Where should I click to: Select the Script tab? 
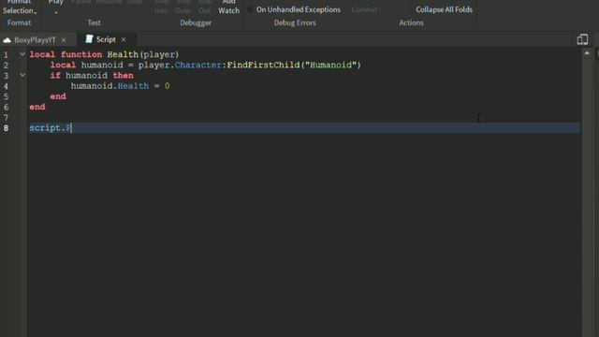[x=106, y=39]
